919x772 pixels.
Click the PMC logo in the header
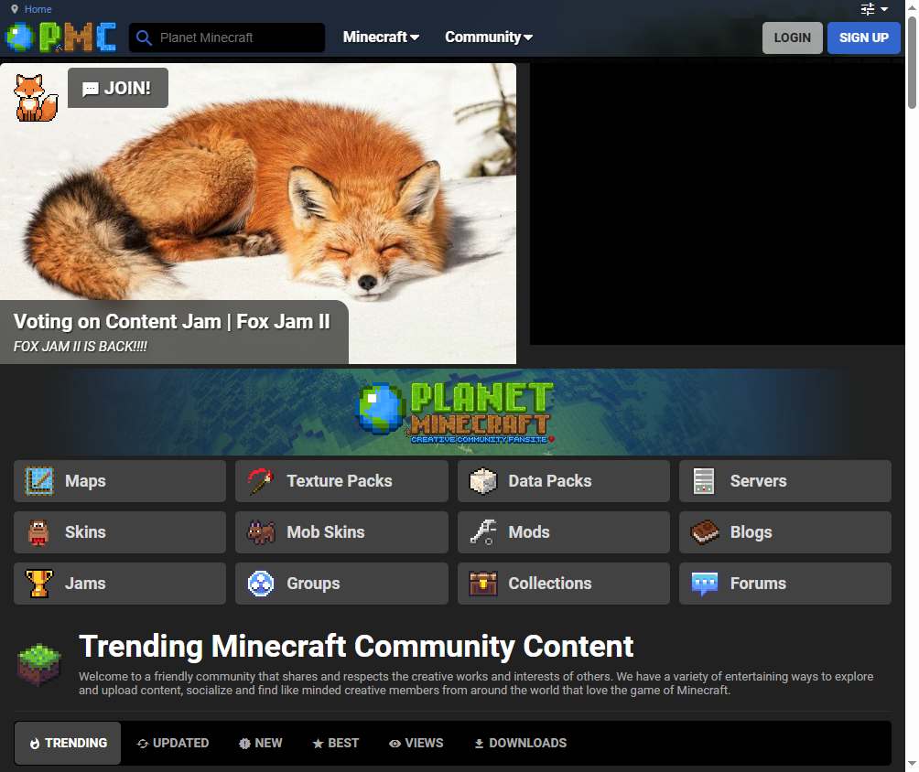(x=61, y=38)
